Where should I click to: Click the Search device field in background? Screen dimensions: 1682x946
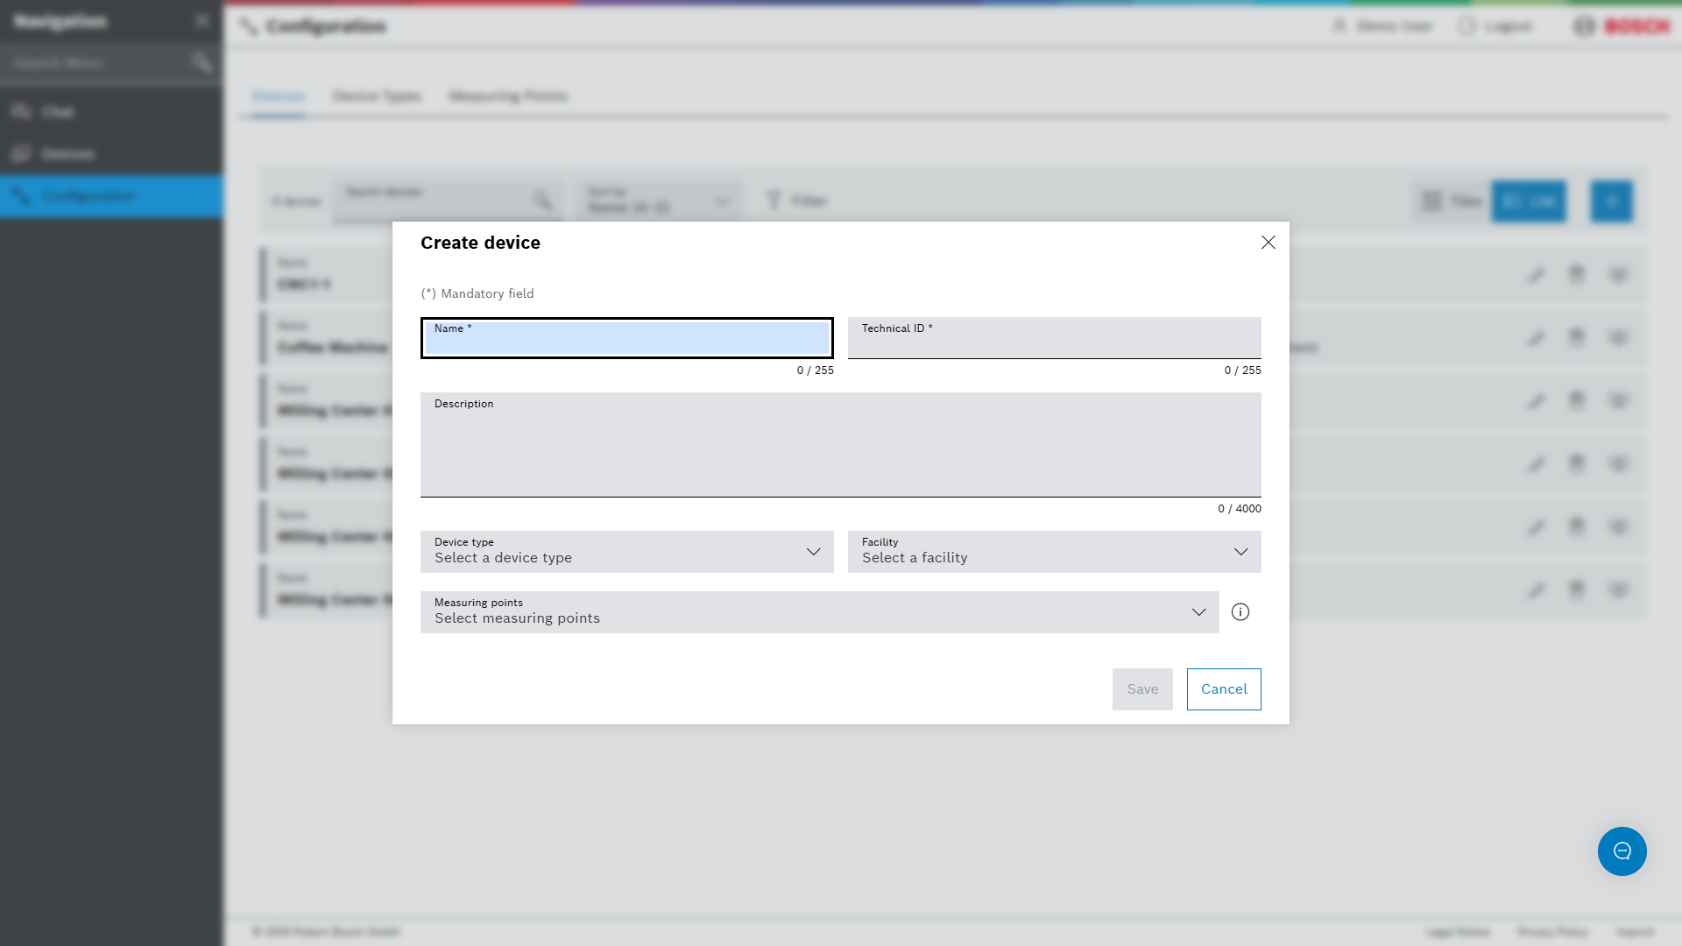(x=448, y=201)
